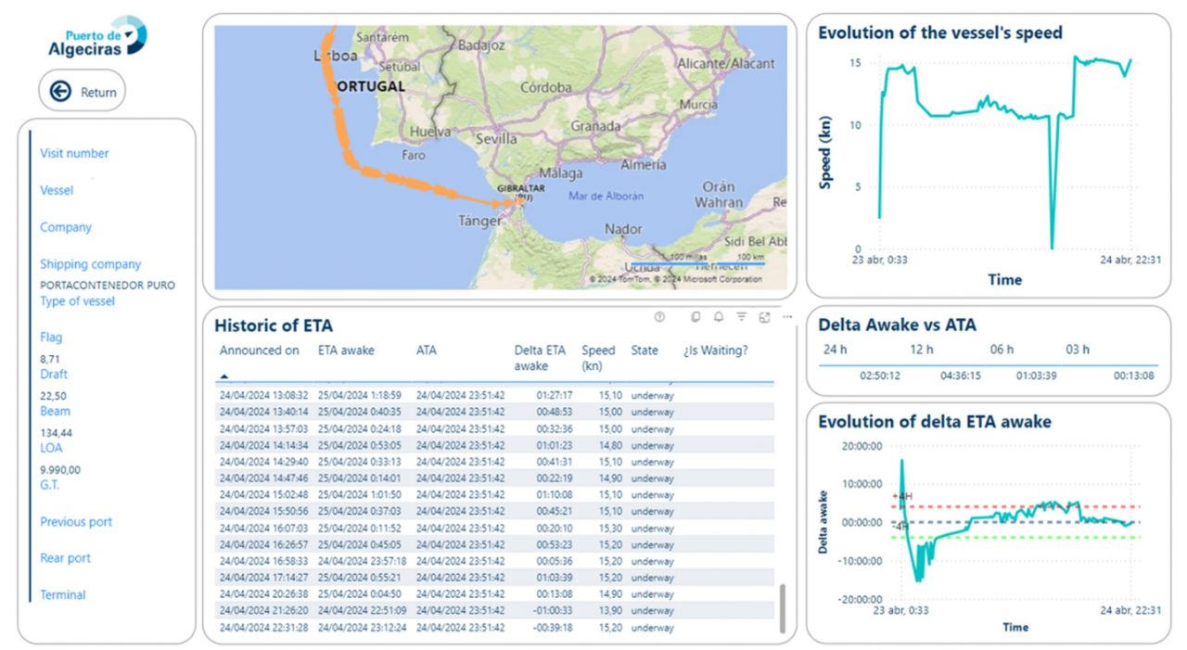This screenshot has height=650, width=1187.
Task: Click the PORTACONTENEDOR PURO value
Action: (108, 286)
